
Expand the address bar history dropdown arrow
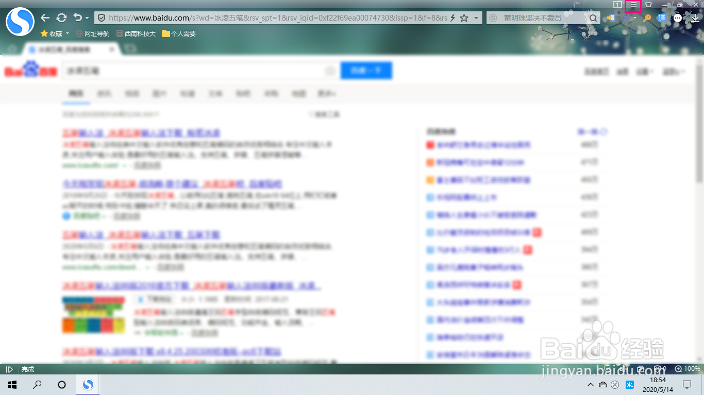click(476, 18)
